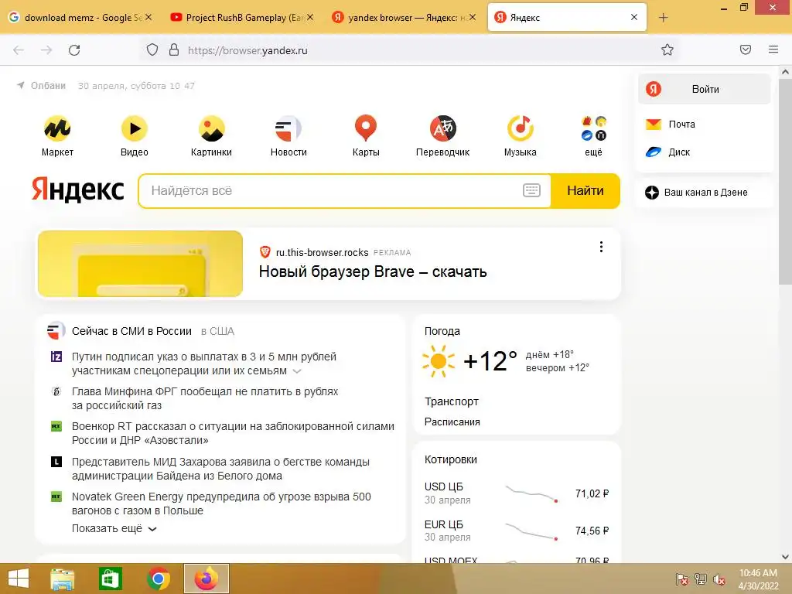This screenshot has width=792, height=594.
Task: Save page to Pocket
Action: pos(746,49)
